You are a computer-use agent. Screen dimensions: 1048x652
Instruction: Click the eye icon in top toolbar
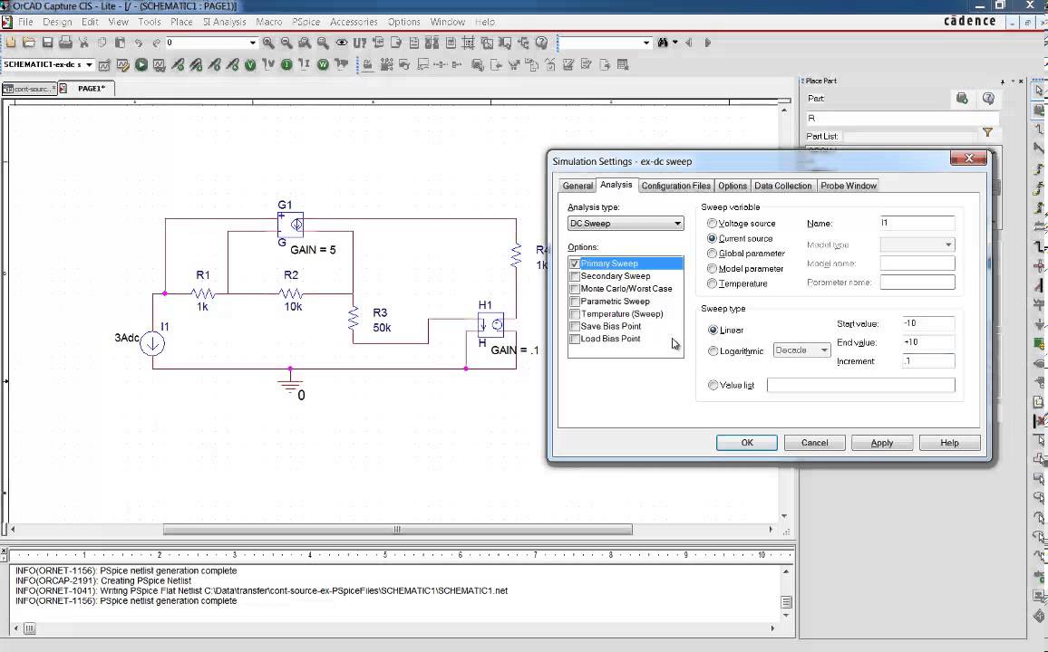coord(342,43)
